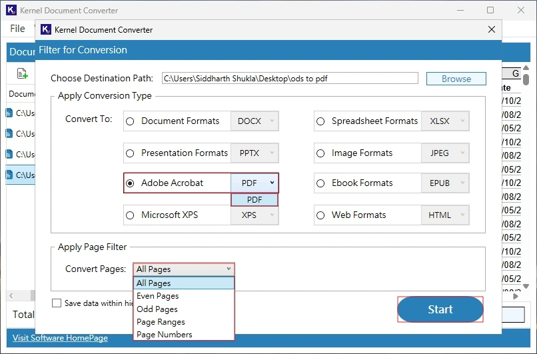The image size is (537, 354).
Task: Select the Image Formats radio button
Action: (320, 153)
